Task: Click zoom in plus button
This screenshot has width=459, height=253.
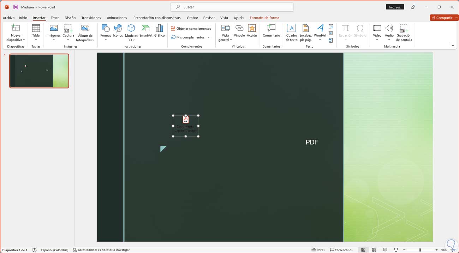Action: (436, 250)
